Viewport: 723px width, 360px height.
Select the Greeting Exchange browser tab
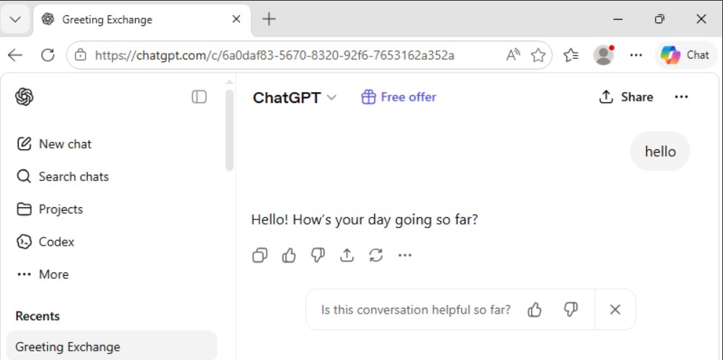(x=142, y=20)
